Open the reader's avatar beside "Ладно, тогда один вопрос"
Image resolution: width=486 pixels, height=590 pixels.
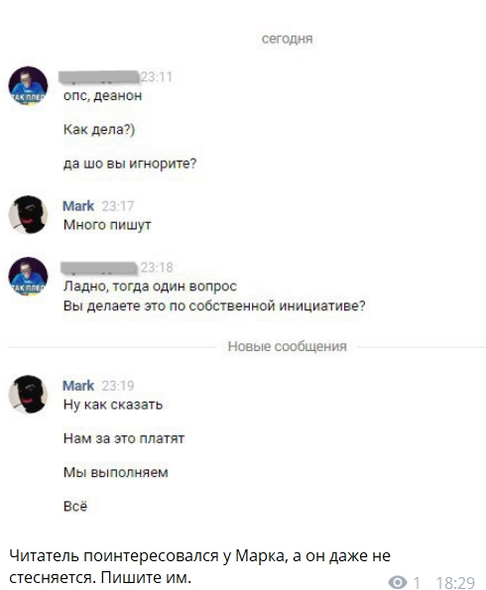tap(28, 277)
